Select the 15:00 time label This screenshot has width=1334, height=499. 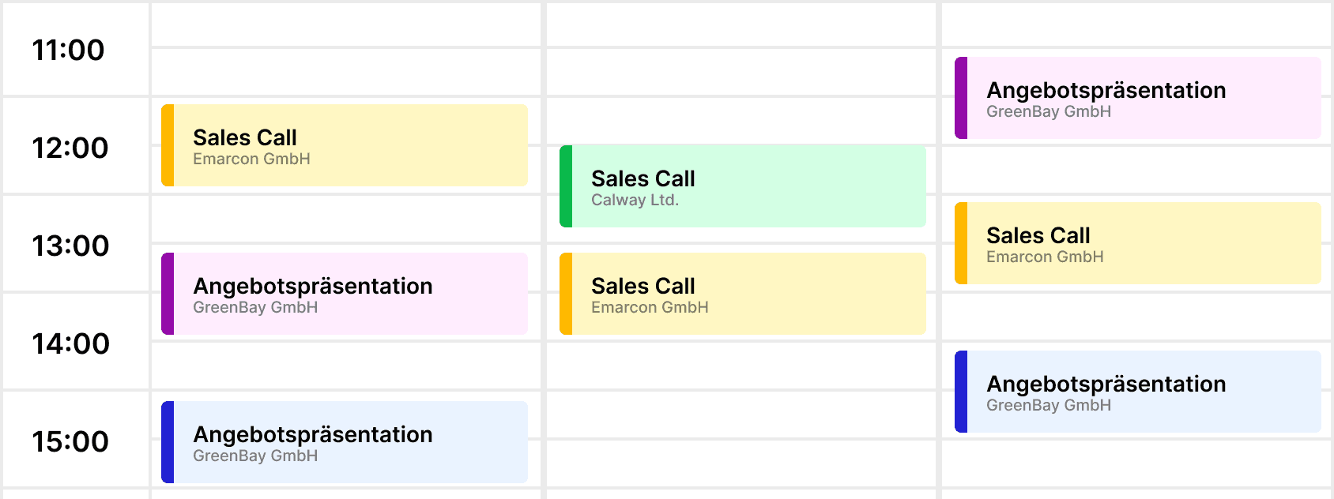(70, 441)
